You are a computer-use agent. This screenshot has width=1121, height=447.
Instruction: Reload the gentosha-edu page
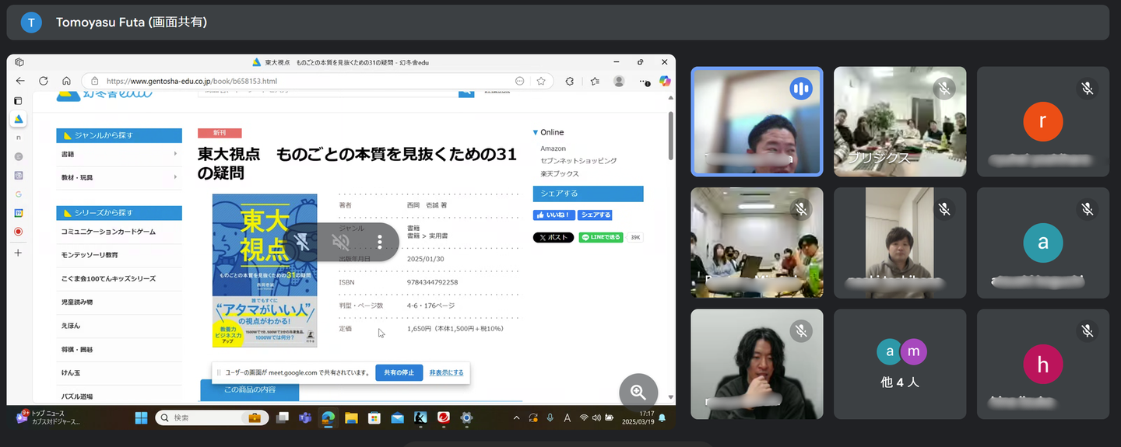44,81
